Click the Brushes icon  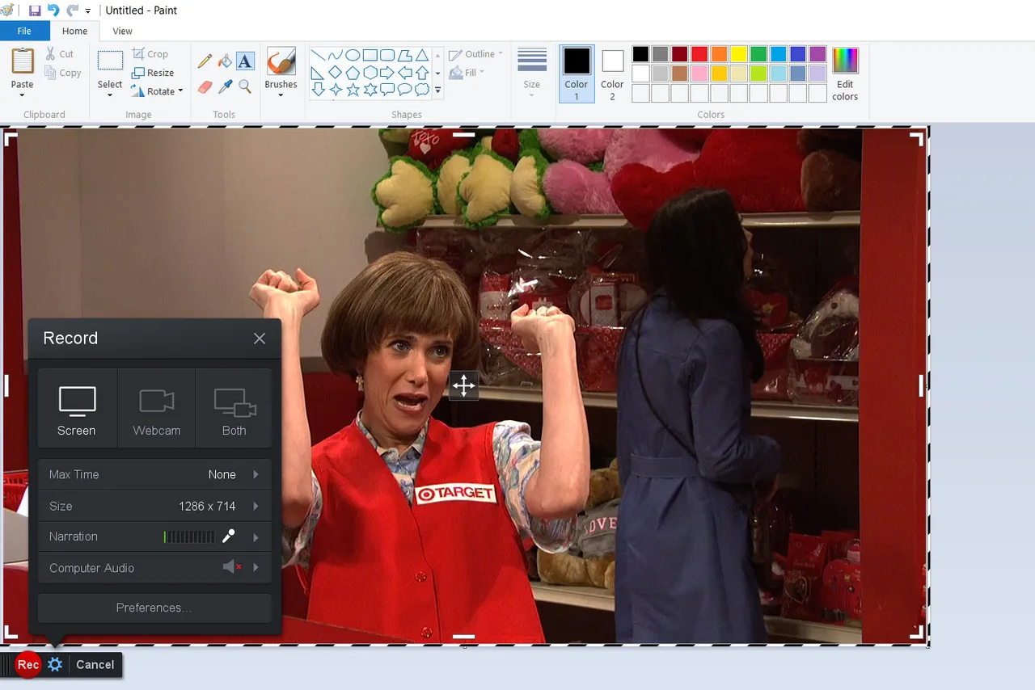(x=281, y=62)
